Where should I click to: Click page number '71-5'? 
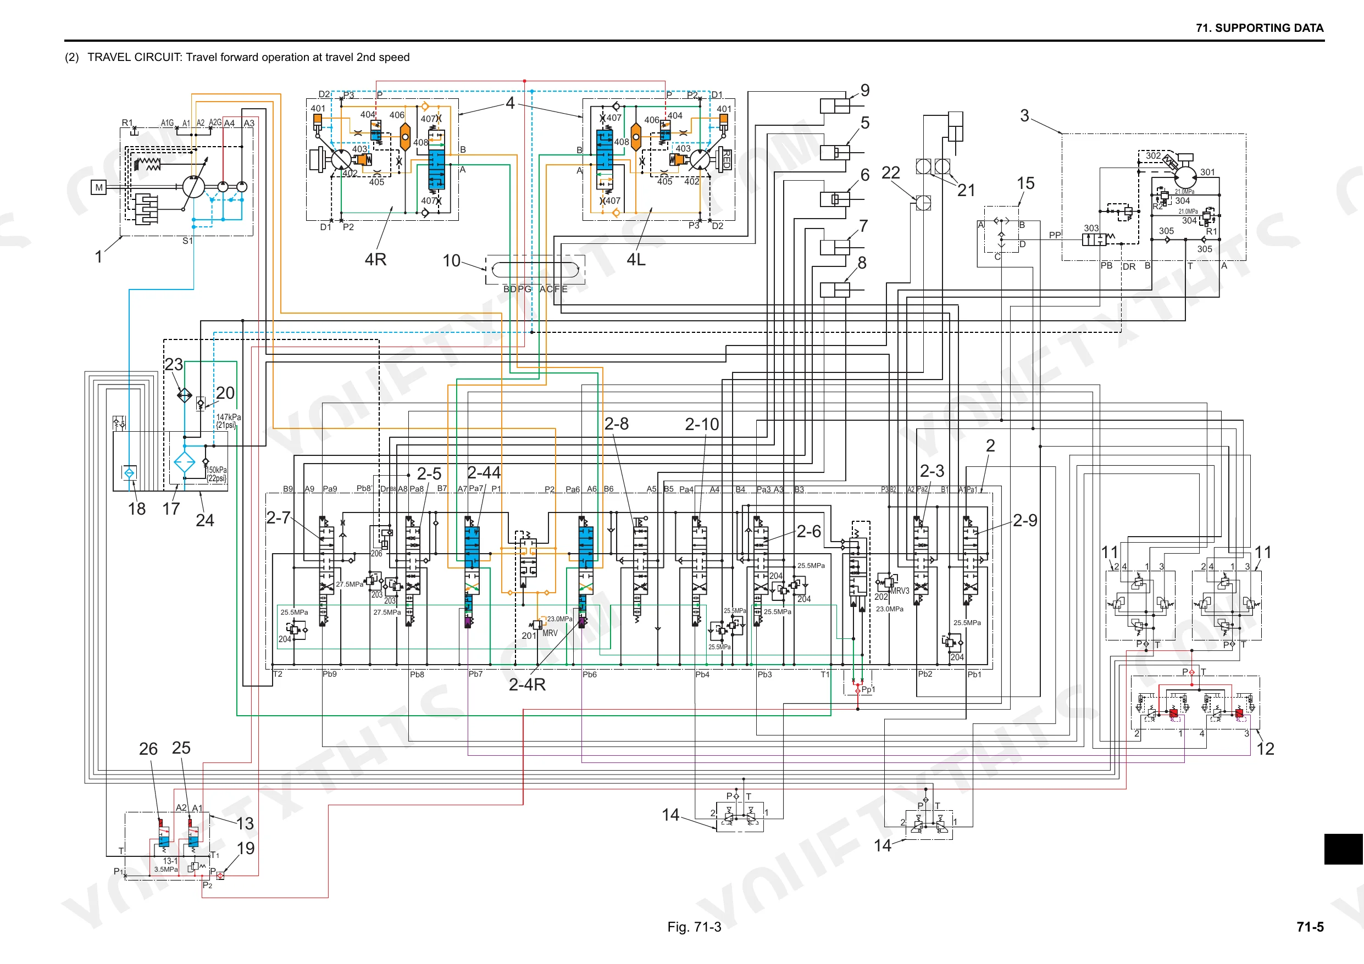(1310, 927)
